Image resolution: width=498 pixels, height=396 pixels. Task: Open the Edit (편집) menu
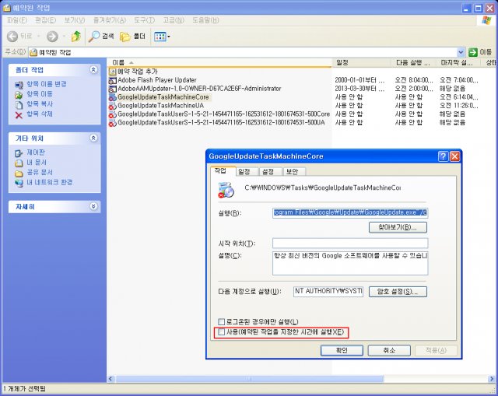pos(46,20)
